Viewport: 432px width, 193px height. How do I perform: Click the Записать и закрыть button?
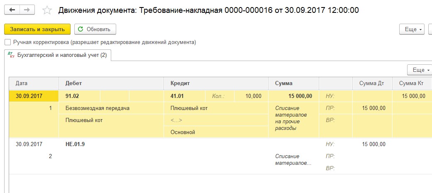click(37, 29)
